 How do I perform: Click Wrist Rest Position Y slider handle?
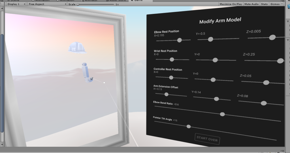(x=215, y=60)
